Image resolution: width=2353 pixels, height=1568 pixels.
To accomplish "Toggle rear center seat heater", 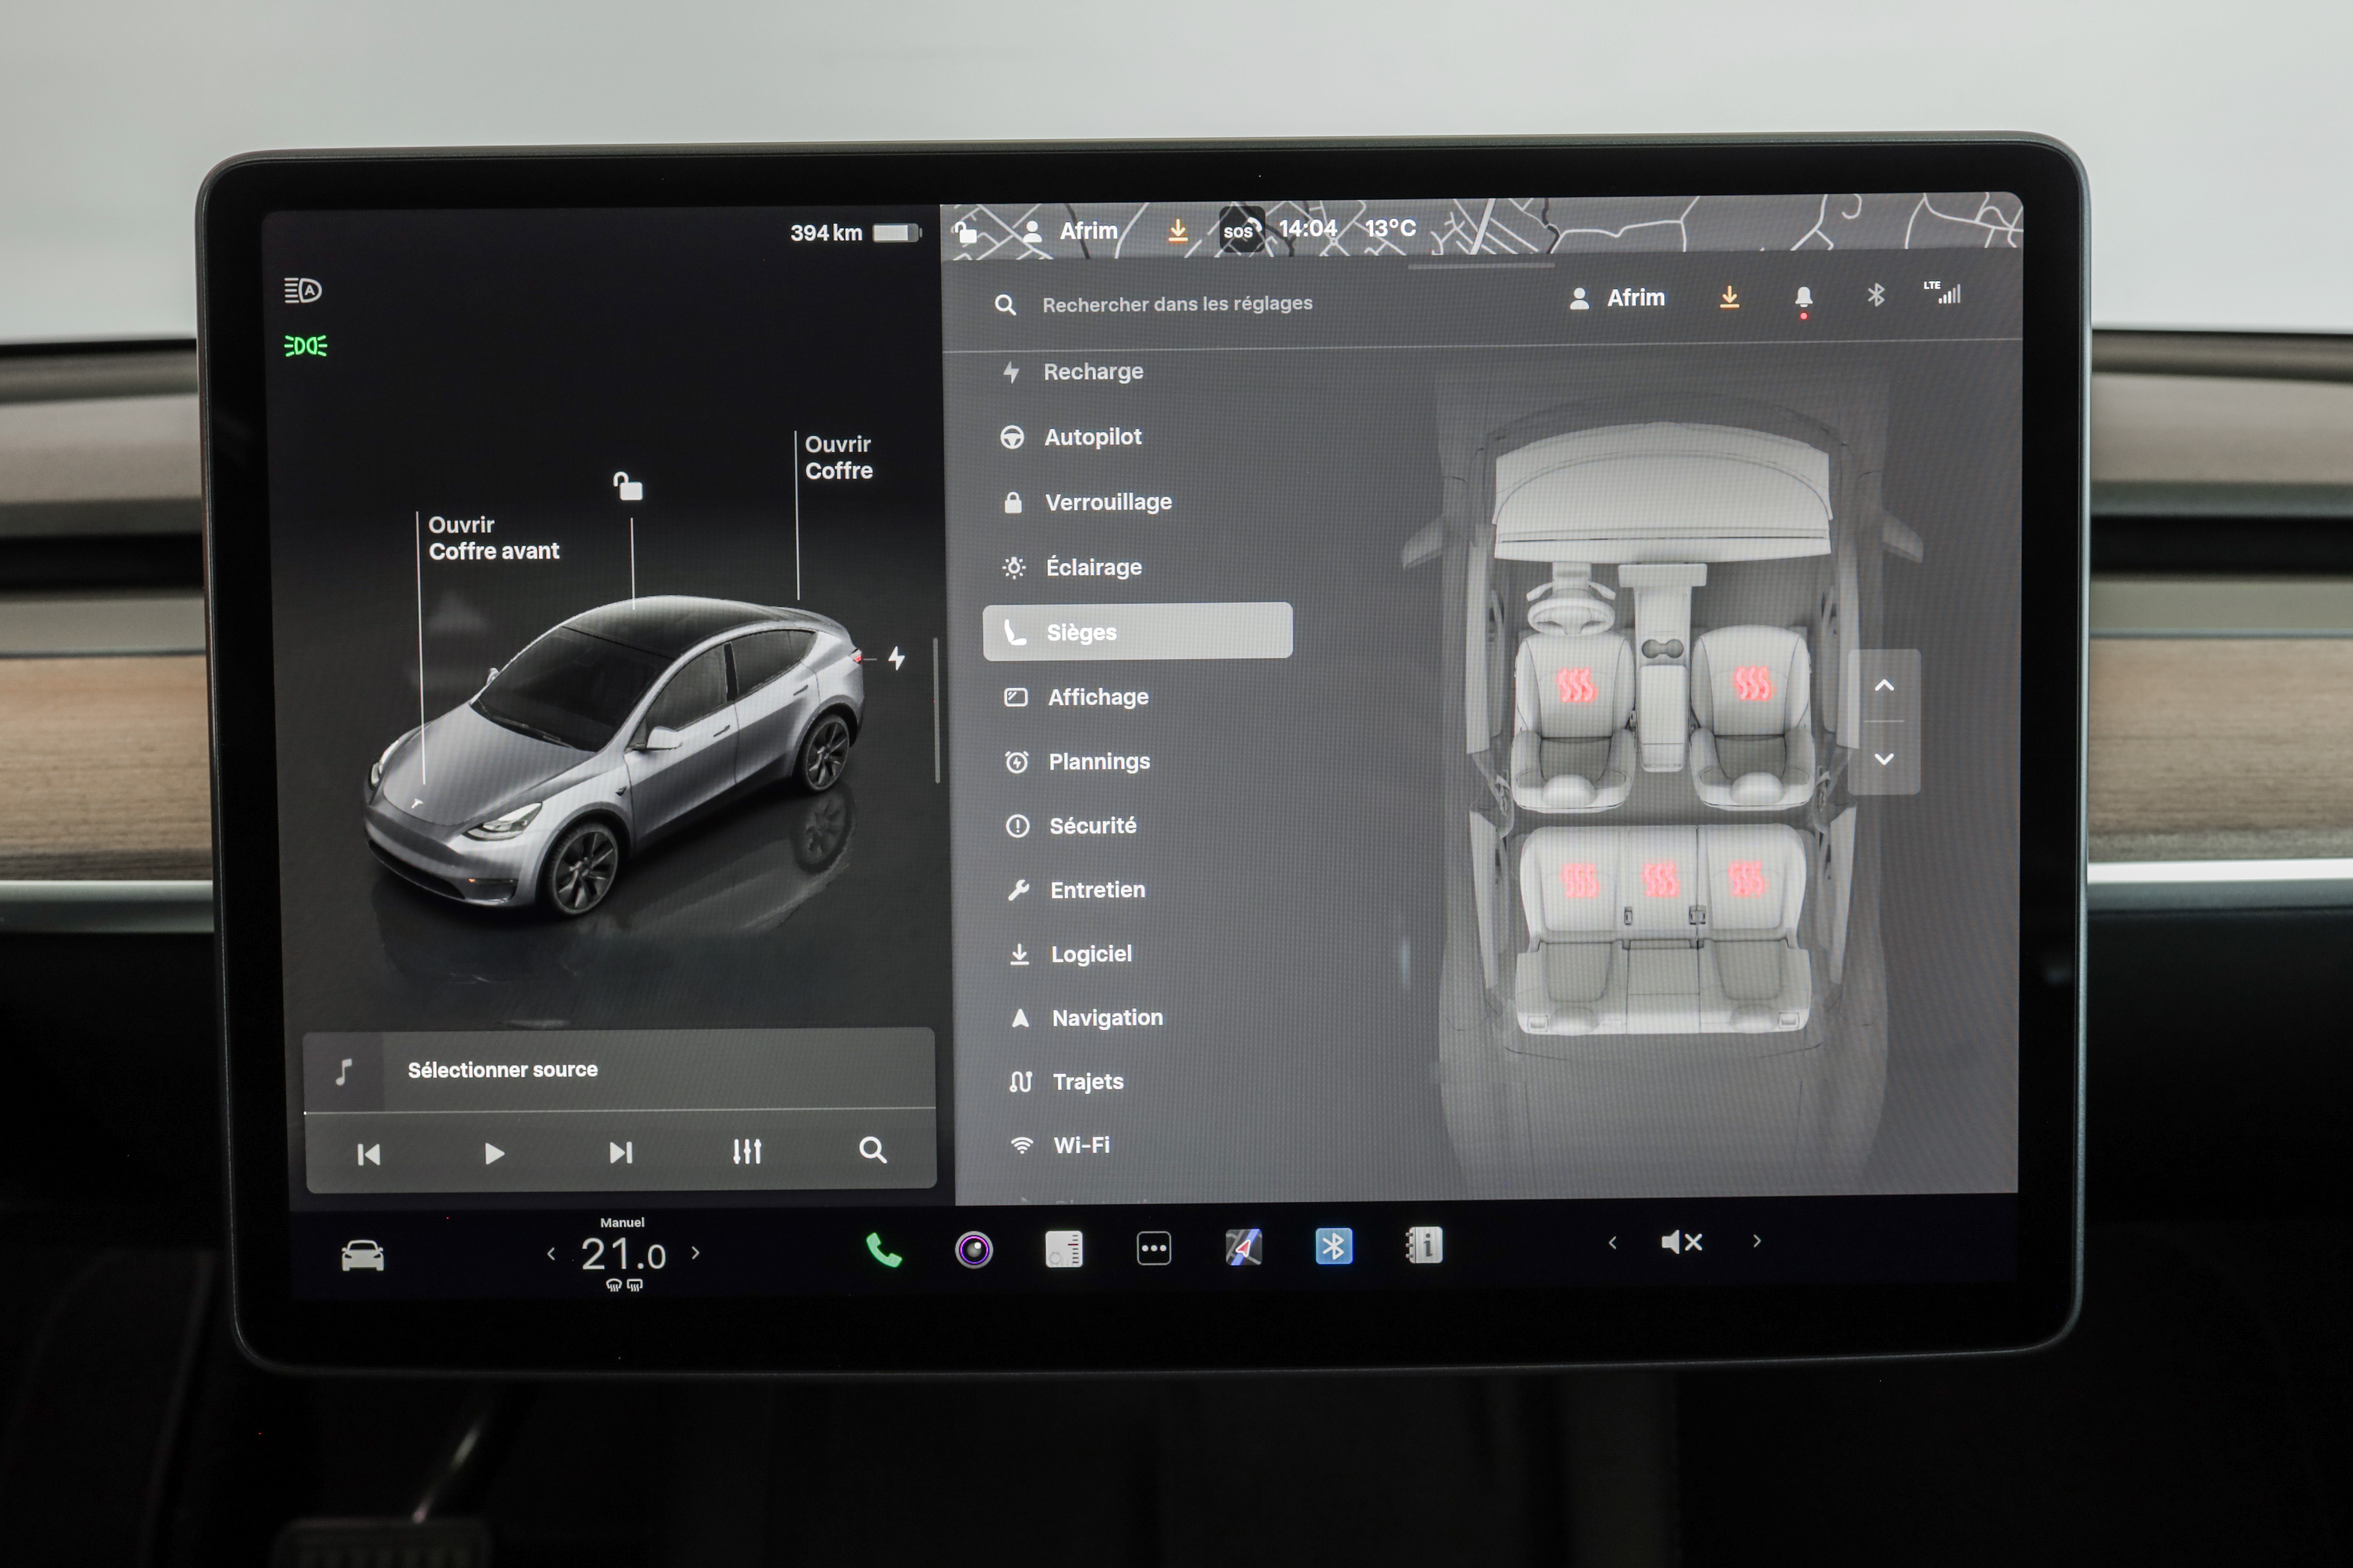I will click(1661, 880).
